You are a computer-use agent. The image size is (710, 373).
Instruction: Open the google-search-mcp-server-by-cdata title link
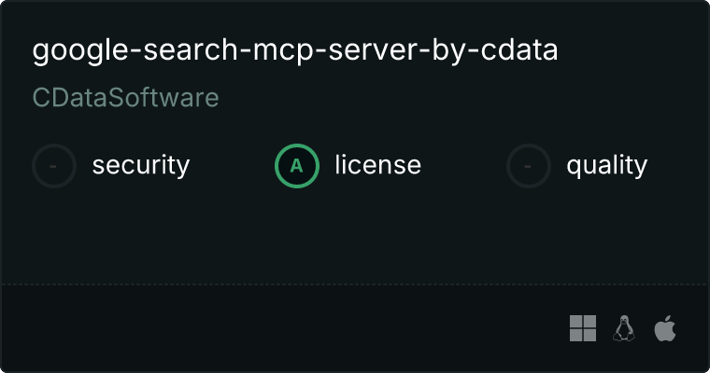click(x=294, y=50)
